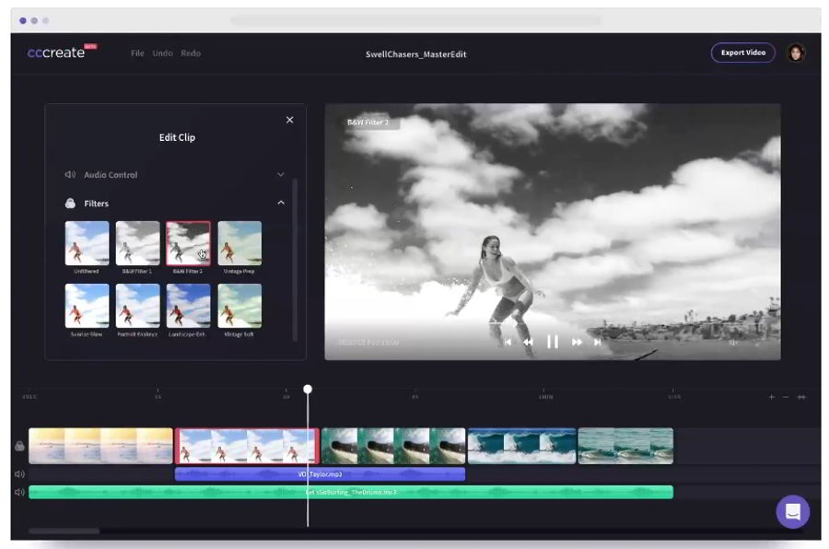Viewport: 829px width, 549px height.
Task: Select the beach sunset clip in the timeline
Action: coord(100,446)
